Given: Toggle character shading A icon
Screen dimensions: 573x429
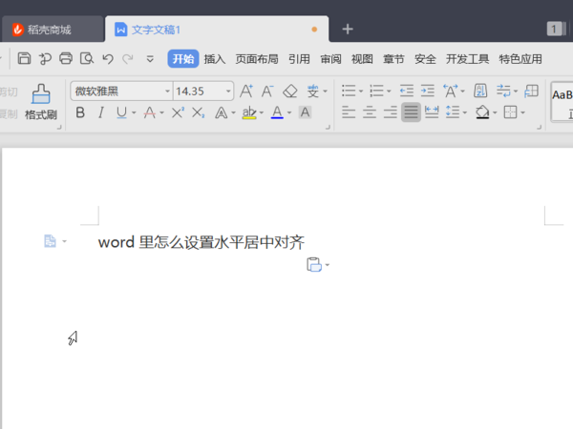Looking at the screenshot, I should [306, 112].
